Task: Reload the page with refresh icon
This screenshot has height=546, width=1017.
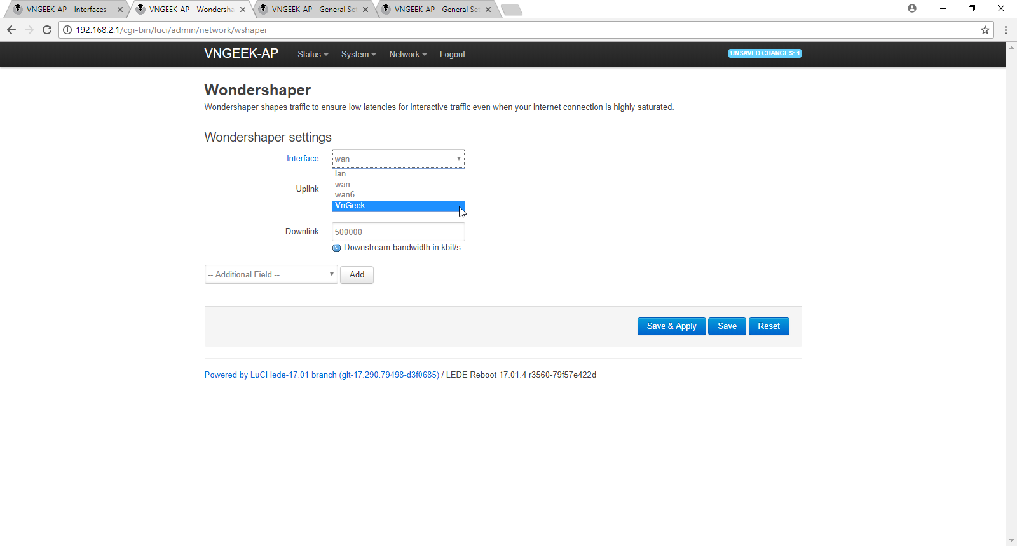Action: [47, 30]
